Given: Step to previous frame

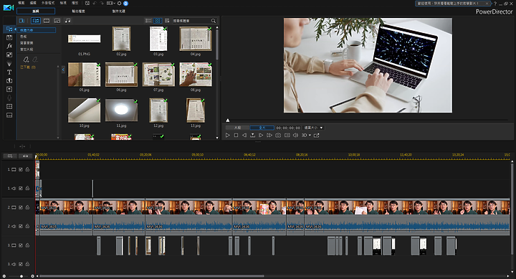Looking at the screenshot, I should (244, 136).
